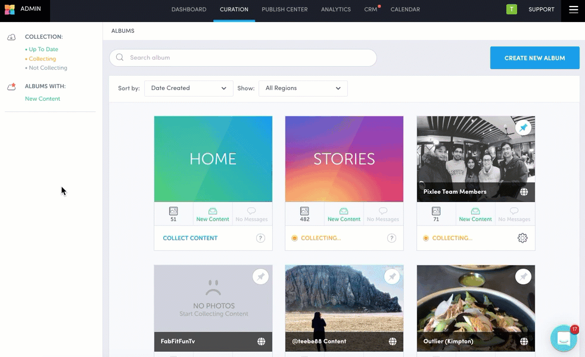Expand the All Regions show dropdown
The height and width of the screenshot is (357, 585).
tap(303, 88)
